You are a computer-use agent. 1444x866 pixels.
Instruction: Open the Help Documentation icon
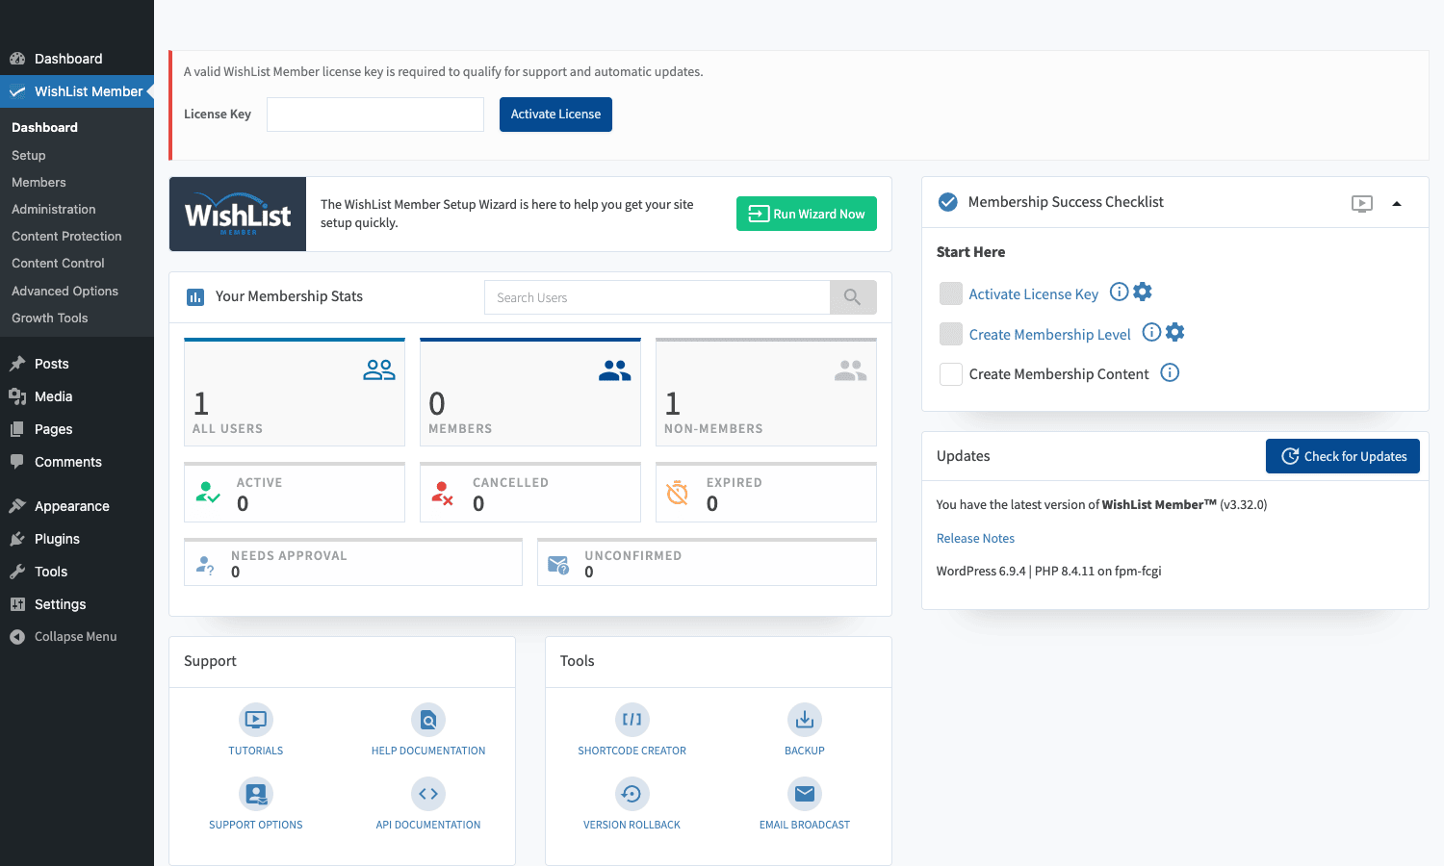[428, 720]
